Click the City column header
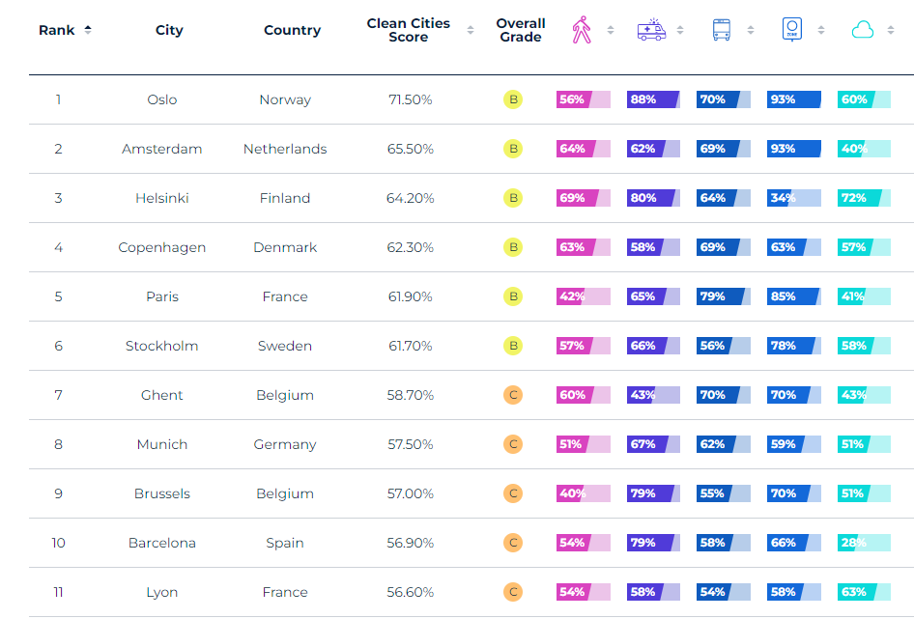 point(169,30)
